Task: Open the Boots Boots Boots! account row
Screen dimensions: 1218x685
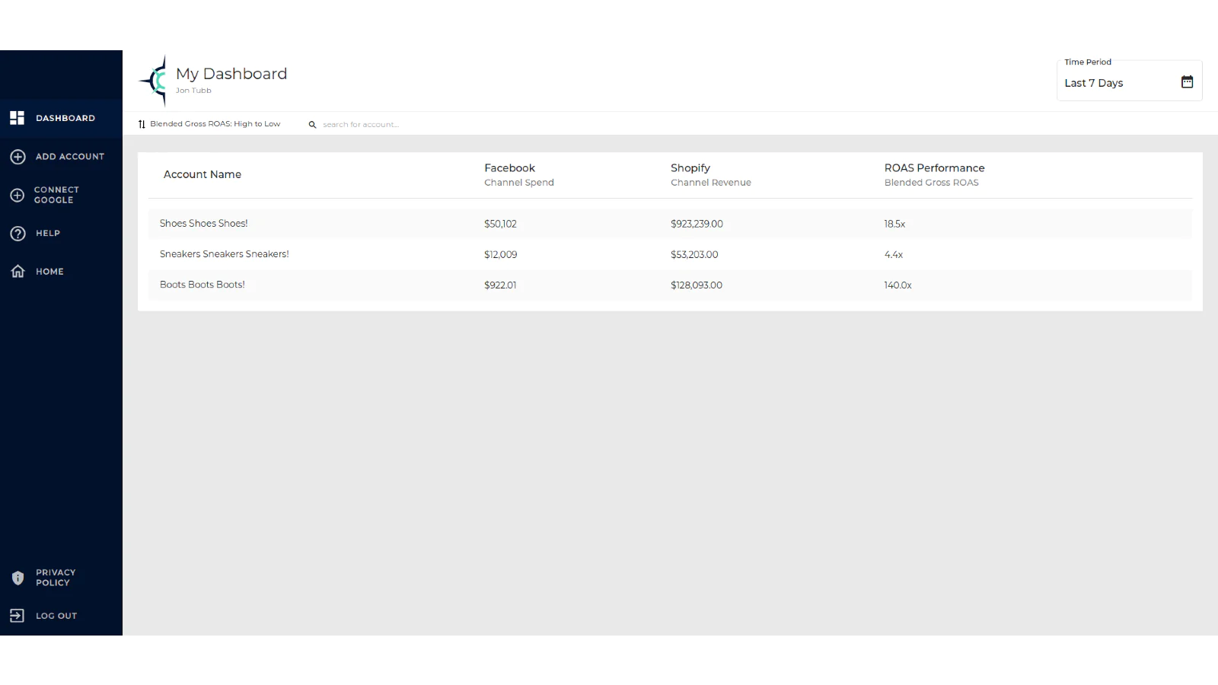Action: pyautogui.click(x=202, y=285)
